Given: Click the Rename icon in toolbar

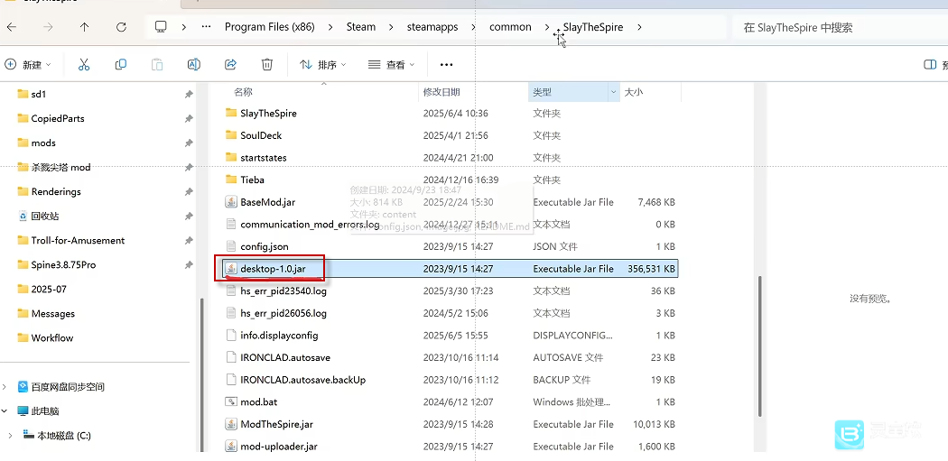Looking at the screenshot, I should [x=193, y=65].
